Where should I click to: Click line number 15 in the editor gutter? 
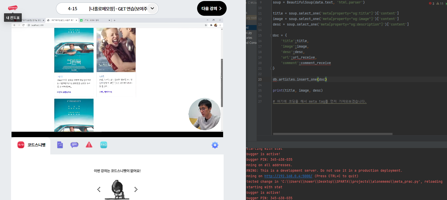pos(260,36)
